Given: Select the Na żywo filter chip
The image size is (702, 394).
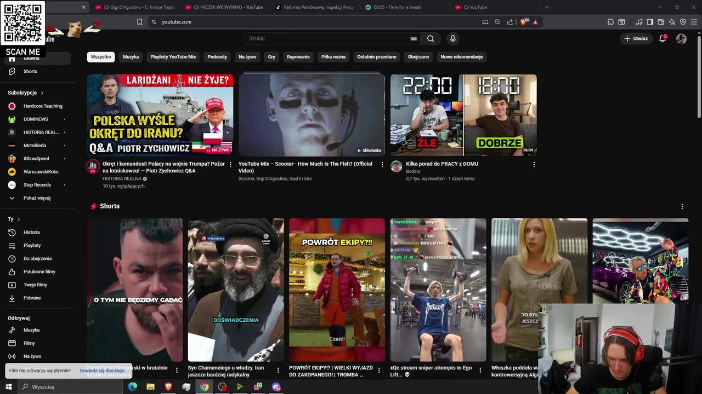Looking at the screenshot, I should click(247, 57).
